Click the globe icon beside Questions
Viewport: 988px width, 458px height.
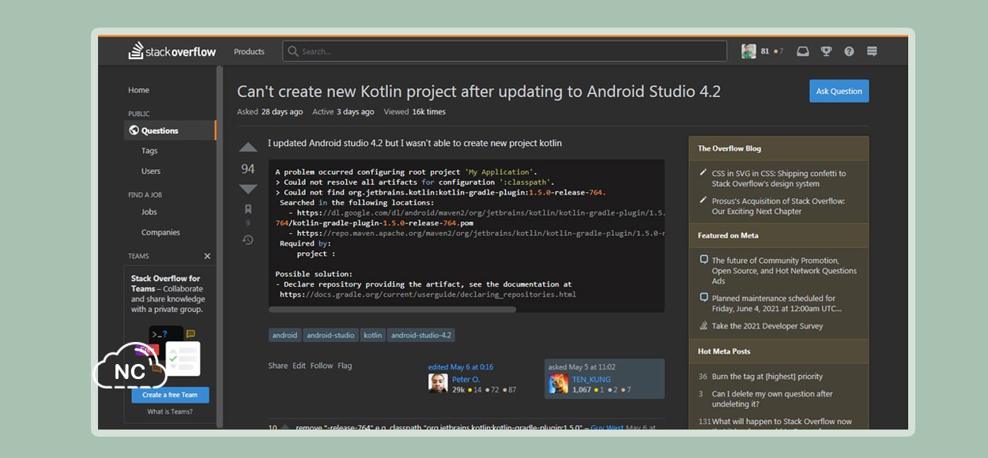pos(134,130)
